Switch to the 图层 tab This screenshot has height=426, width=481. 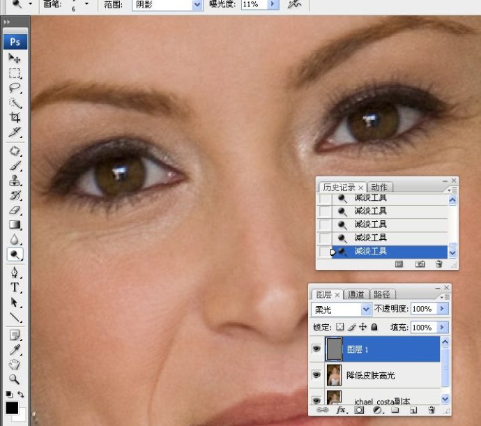click(328, 295)
